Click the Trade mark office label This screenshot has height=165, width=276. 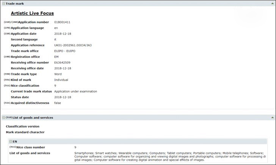[x=25, y=51]
